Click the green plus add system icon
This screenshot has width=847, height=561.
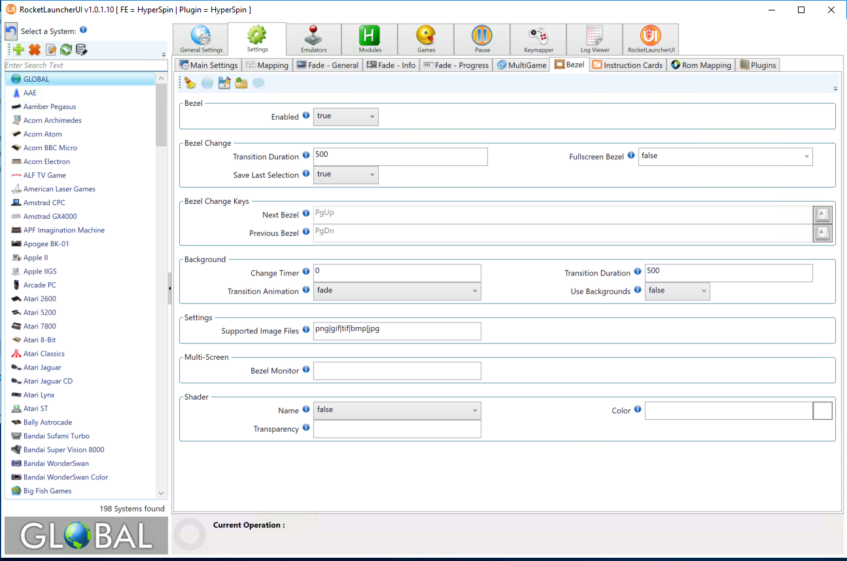[x=19, y=50]
